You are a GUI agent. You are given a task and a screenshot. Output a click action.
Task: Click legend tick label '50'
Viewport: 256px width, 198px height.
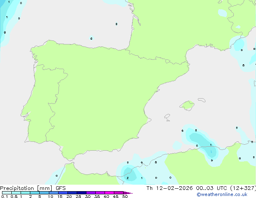point(125,196)
